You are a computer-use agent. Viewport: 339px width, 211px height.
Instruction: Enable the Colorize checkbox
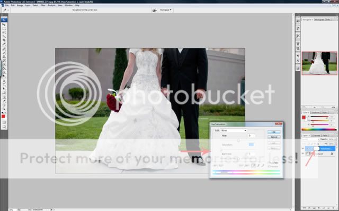coord(269,163)
